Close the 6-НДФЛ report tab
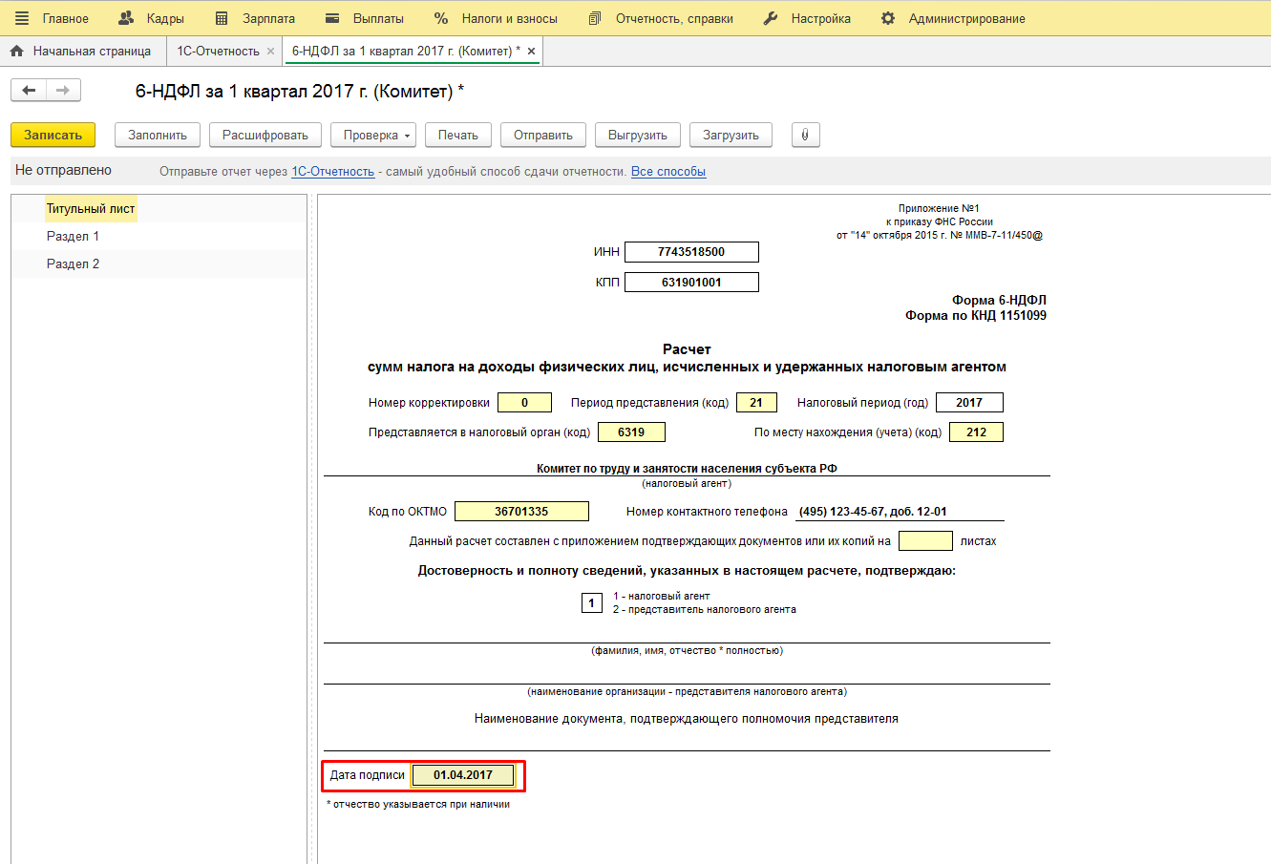The image size is (1271, 864). [x=532, y=51]
